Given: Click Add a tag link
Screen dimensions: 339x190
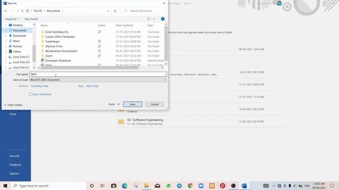Looking at the screenshot, I should (92, 86).
